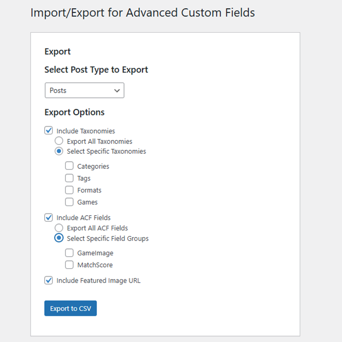Enable the MatchScore field group checkbox
Viewport: 342px width, 342px height.
pos(69,265)
